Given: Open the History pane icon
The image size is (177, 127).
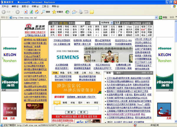Looking at the screenshot, I should click(x=67, y=12).
